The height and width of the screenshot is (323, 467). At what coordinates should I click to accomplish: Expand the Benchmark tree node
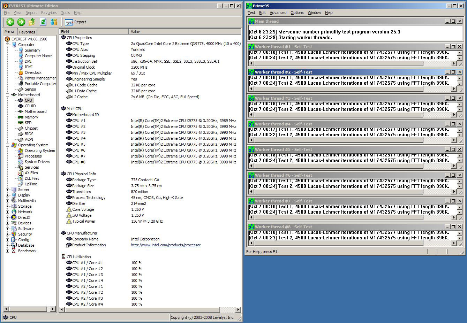point(8,251)
